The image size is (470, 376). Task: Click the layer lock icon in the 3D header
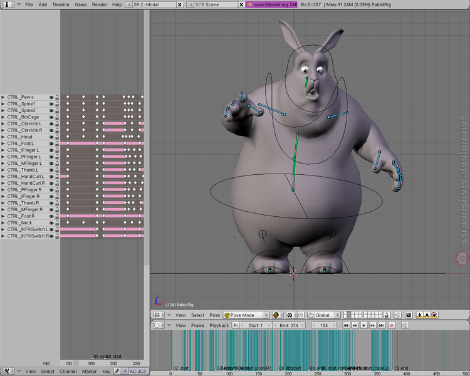point(387,315)
